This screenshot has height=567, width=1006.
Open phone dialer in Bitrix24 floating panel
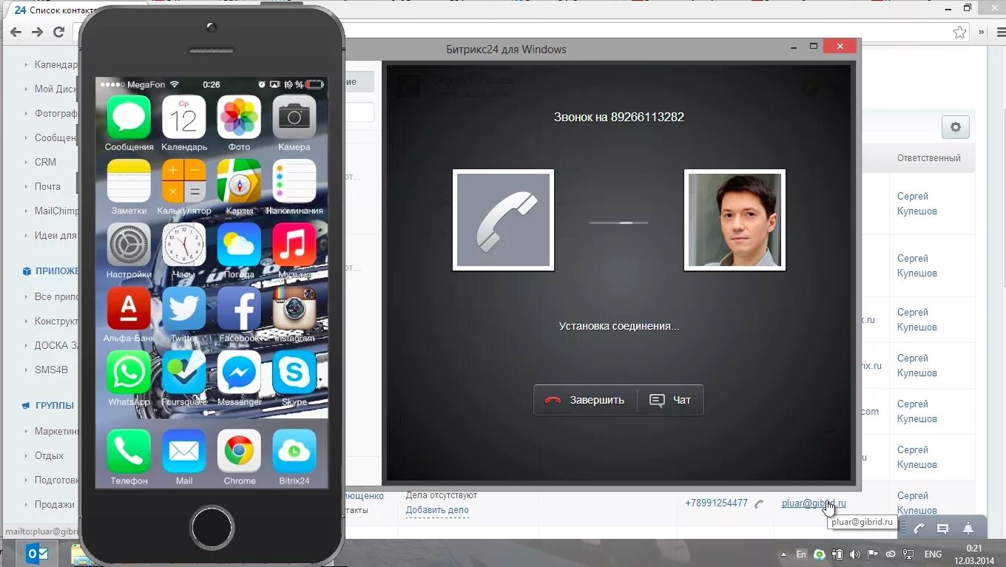click(x=919, y=529)
